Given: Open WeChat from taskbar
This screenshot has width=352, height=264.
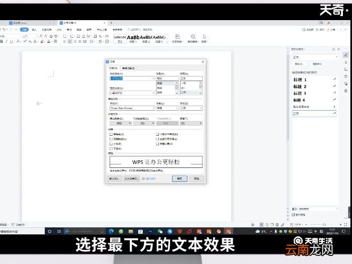Looking at the screenshot, I should (x=160, y=231).
